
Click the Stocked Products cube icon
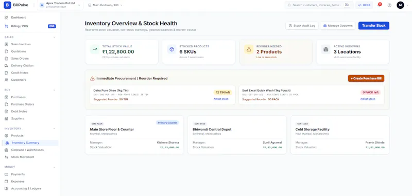point(171,49)
